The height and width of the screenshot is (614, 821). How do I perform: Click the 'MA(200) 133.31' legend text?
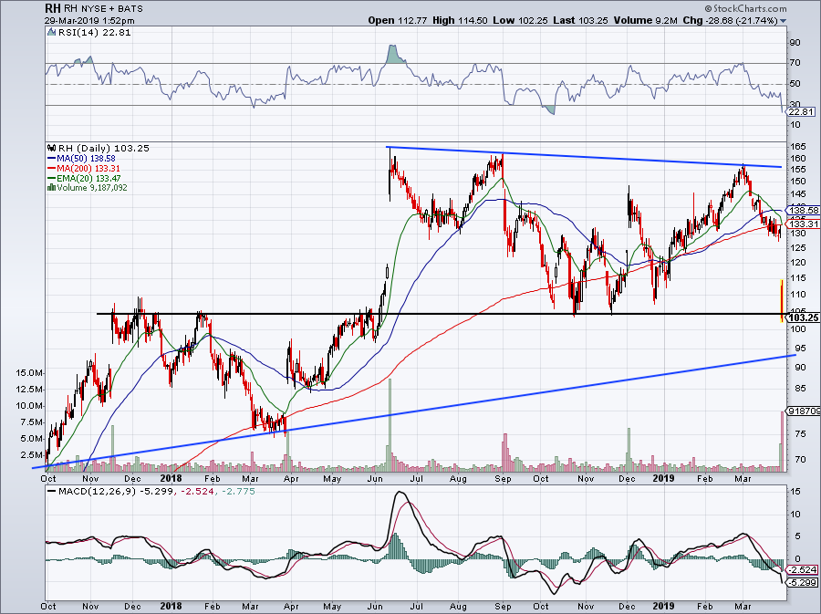[x=88, y=168]
